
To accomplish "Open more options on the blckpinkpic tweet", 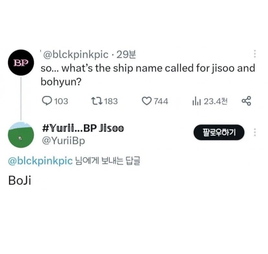I will [x=255, y=54].
